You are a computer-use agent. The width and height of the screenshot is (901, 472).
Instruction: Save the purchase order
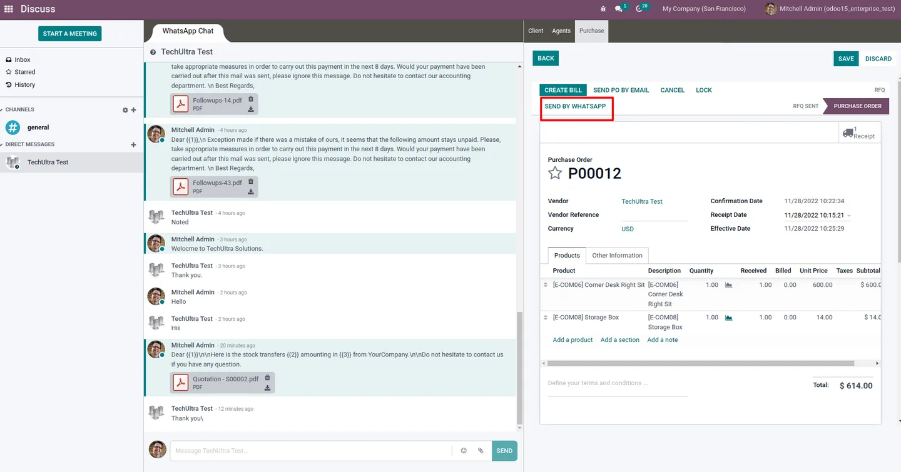(x=846, y=59)
